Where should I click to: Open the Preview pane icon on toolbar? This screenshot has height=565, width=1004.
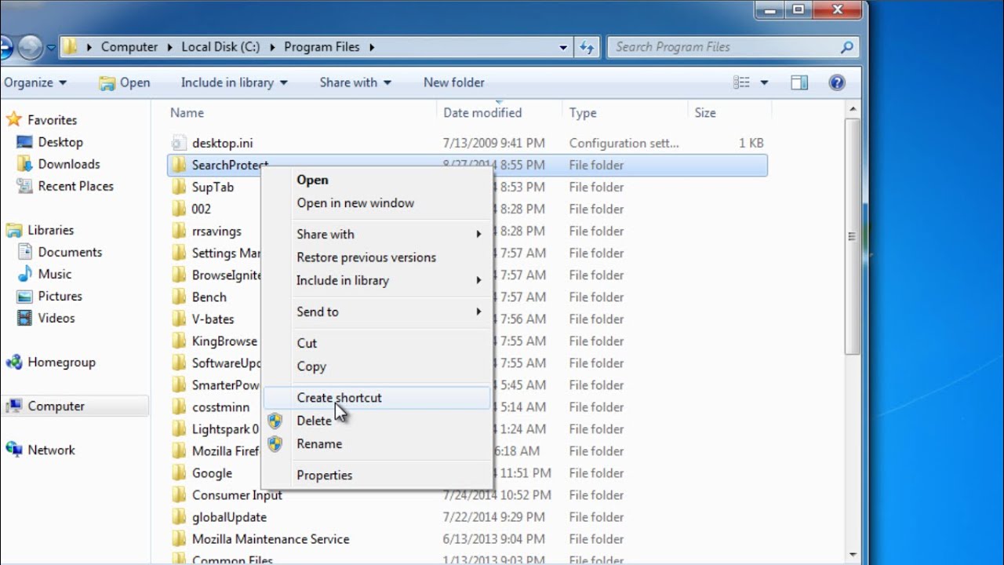[x=799, y=82]
